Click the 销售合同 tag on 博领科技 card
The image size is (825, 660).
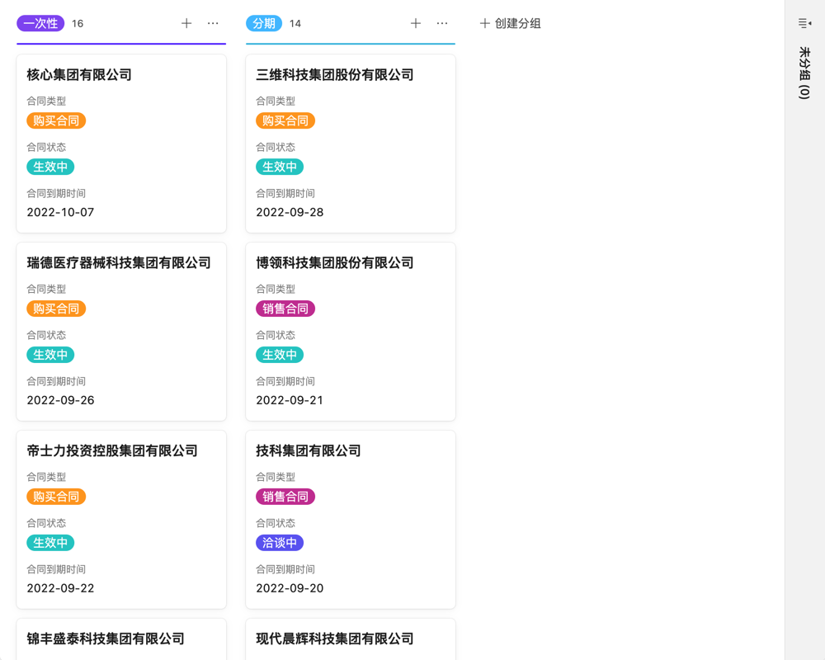pyautogui.click(x=285, y=309)
